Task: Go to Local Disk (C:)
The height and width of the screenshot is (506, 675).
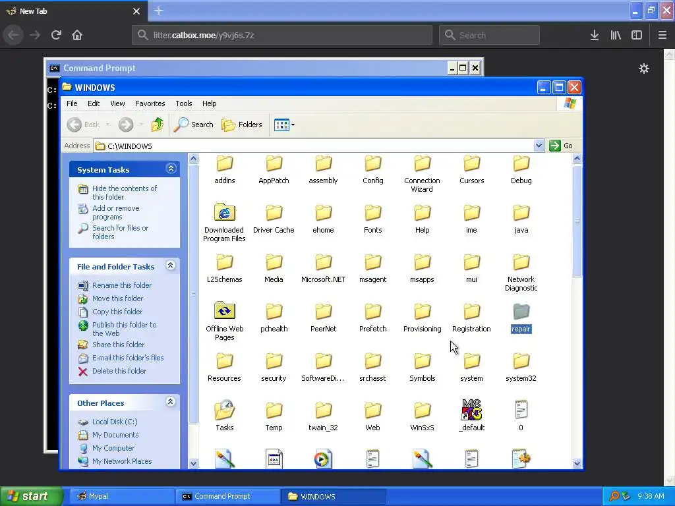Action: point(115,422)
